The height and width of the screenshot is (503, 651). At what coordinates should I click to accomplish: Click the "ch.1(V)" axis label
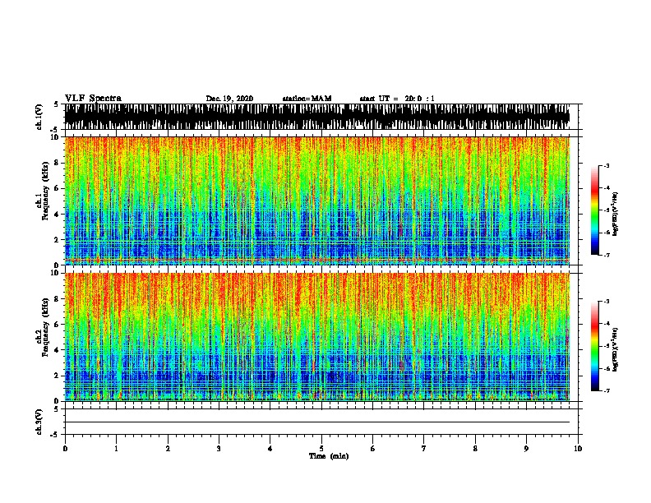pos(39,117)
